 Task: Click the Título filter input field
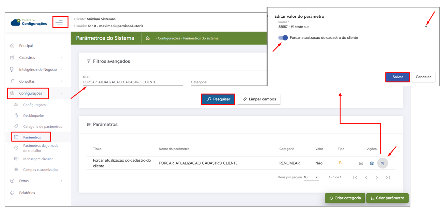click(133, 82)
